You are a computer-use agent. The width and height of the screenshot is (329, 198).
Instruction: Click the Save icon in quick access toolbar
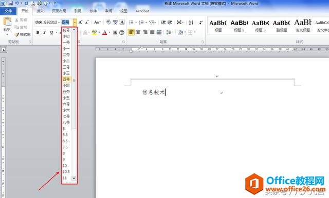coord(10,4)
